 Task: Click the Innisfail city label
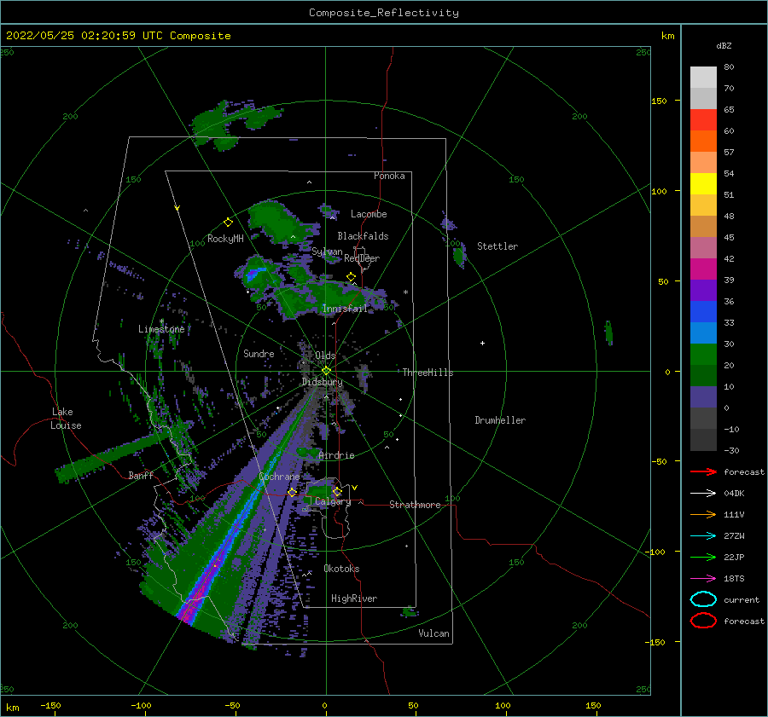(x=345, y=309)
